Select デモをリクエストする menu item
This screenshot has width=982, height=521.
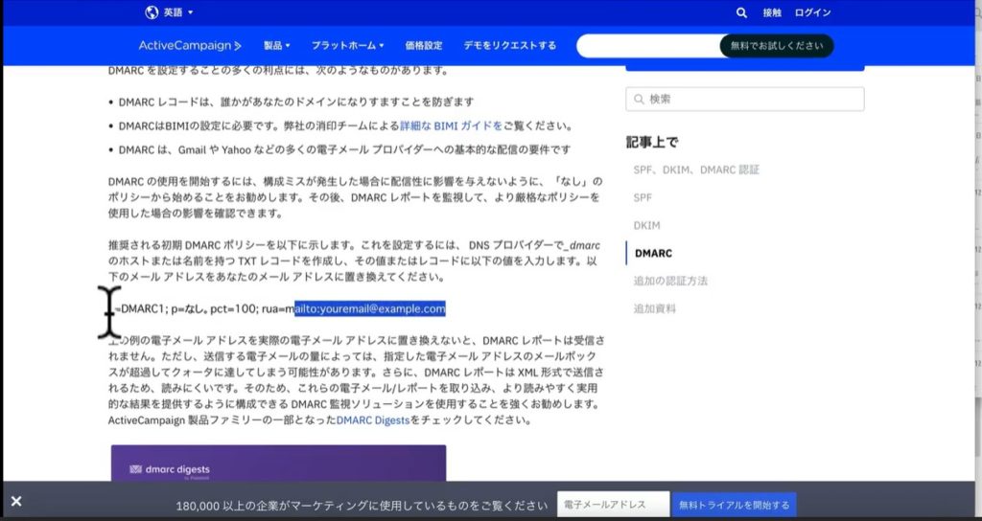509,45
